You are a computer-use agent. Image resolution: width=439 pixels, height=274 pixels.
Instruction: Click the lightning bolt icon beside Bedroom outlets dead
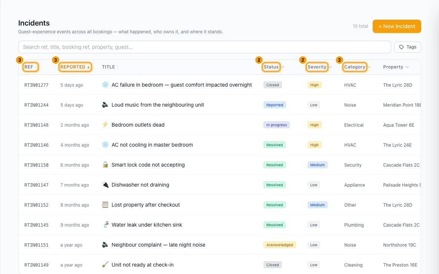105,125
